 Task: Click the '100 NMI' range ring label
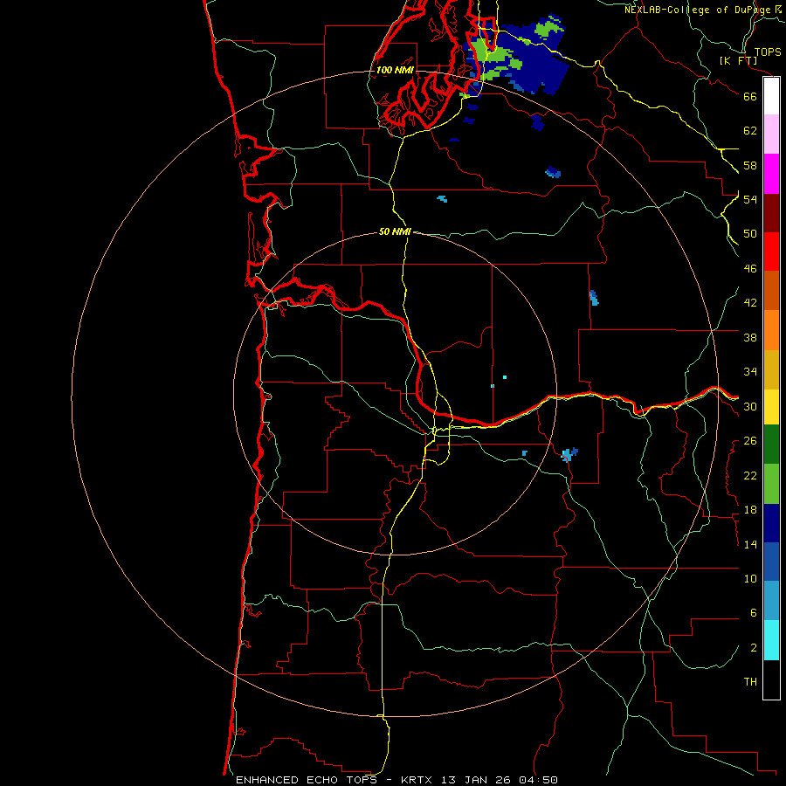(x=395, y=70)
